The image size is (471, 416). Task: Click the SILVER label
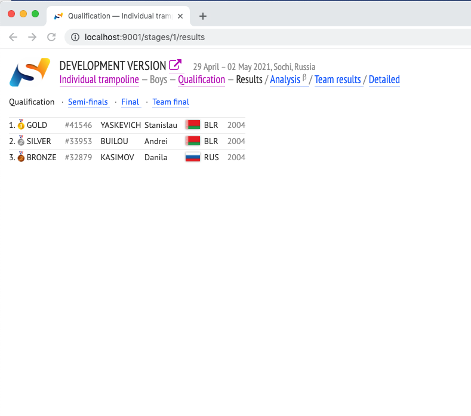coord(39,141)
